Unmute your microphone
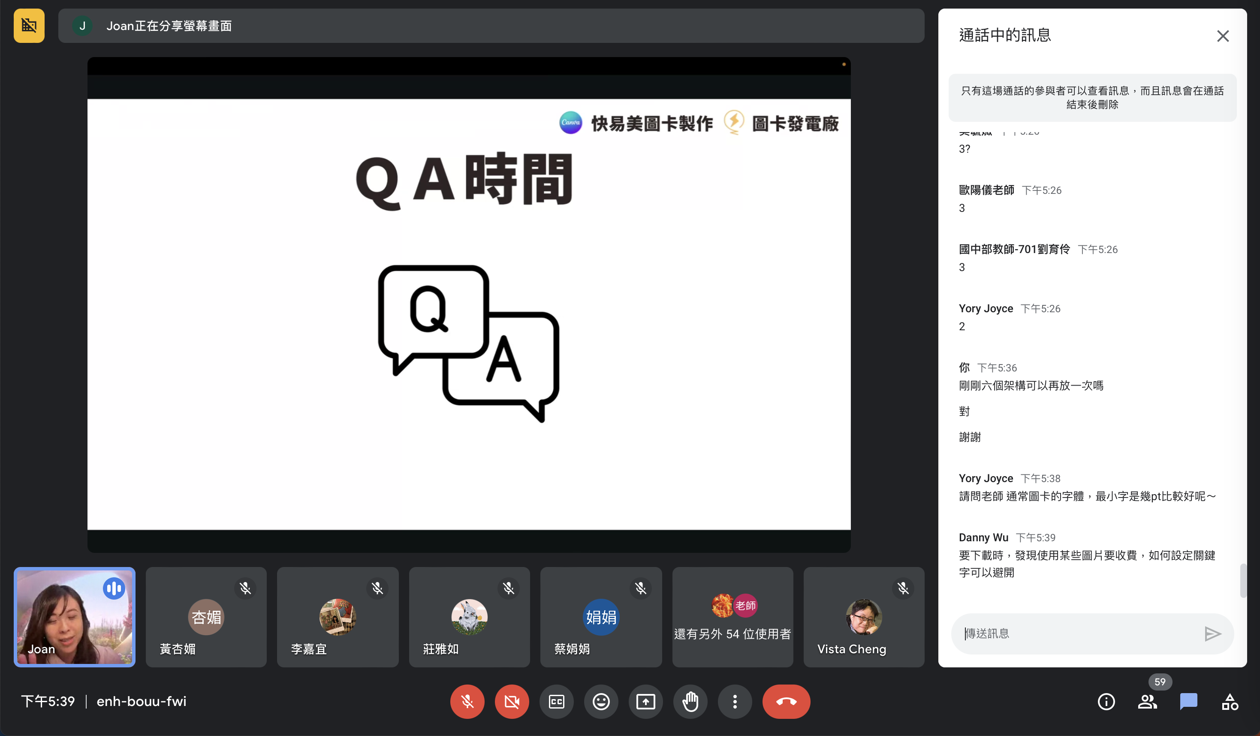This screenshot has height=736, width=1260. click(x=467, y=702)
